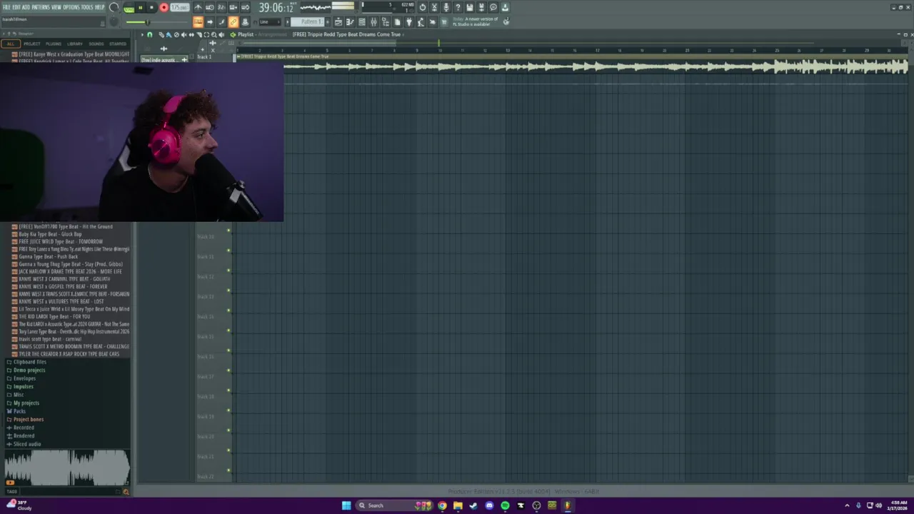Click the microphone recording icon

(446, 7)
